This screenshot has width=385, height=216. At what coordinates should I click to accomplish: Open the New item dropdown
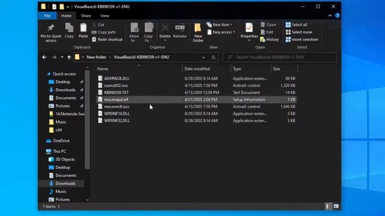(x=220, y=25)
